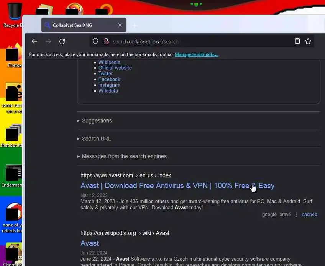This screenshot has height=266, width=325.
Task: Close the CollabNet SearXNG tab
Action: coord(120,25)
